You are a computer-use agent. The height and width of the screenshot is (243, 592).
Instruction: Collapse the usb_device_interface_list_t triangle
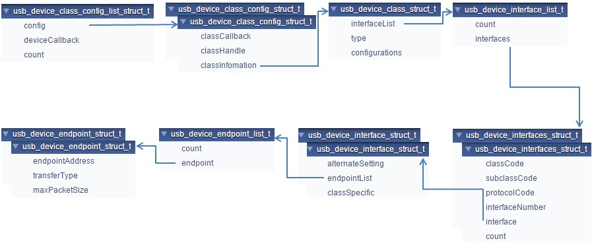(459, 10)
